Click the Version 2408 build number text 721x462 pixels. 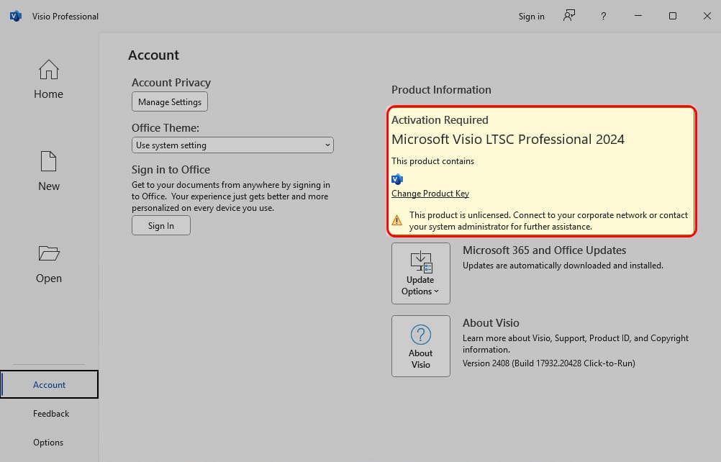click(x=549, y=363)
